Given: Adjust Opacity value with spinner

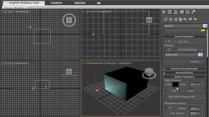Looking at the screenshot, I should click(202, 109).
